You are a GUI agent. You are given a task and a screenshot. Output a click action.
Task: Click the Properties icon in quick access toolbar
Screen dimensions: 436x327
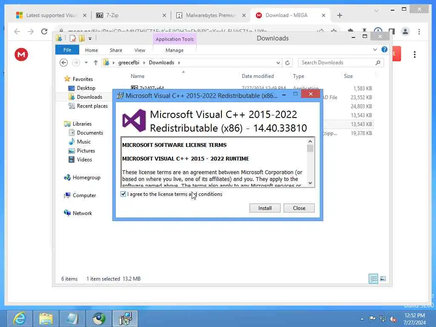click(72, 38)
